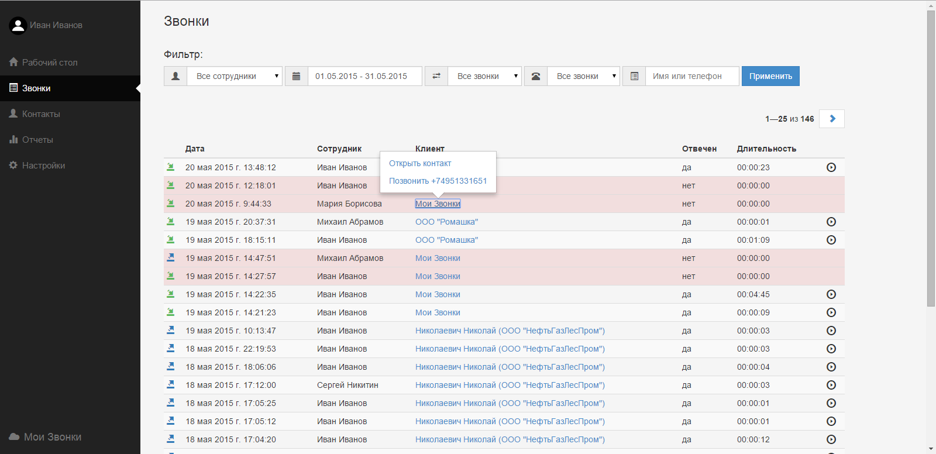Click Сергей Никитин employee cell
The width and height of the screenshot is (936, 454).
pos(347,385)
